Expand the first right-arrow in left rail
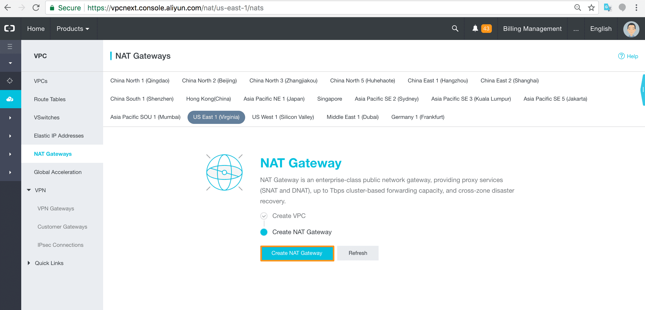Image resolution: width=645 pixels, height=310 pixels. click(x=10, y=118)
